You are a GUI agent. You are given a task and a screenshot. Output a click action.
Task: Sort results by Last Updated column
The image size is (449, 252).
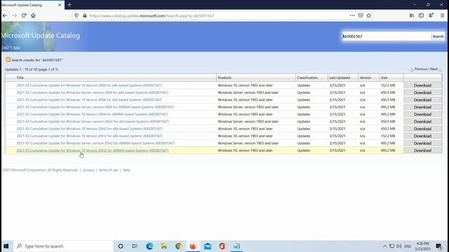point(340,78)
